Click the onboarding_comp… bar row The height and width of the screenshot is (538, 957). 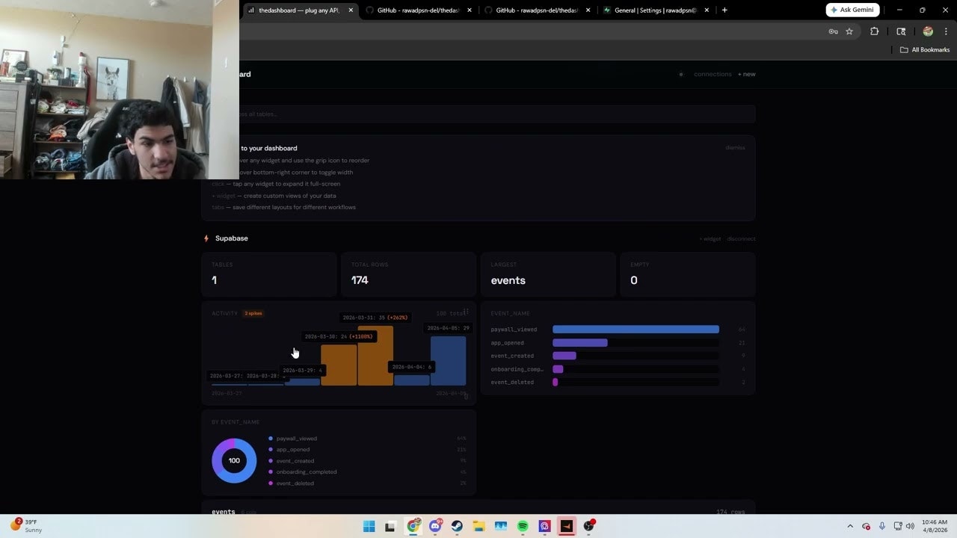[618, 369]
